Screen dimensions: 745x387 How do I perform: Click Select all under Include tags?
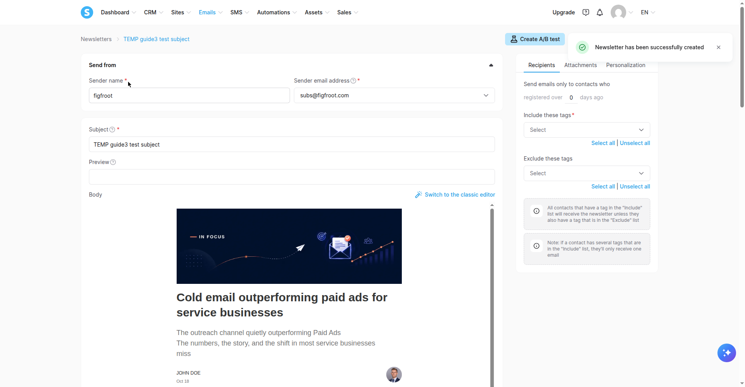pos(603,143)
